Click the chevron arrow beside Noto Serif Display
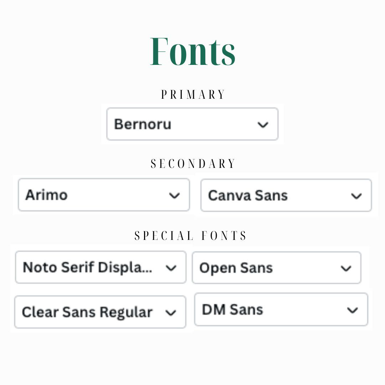Viewport: 385px width, 385px height. click(171, 268)
